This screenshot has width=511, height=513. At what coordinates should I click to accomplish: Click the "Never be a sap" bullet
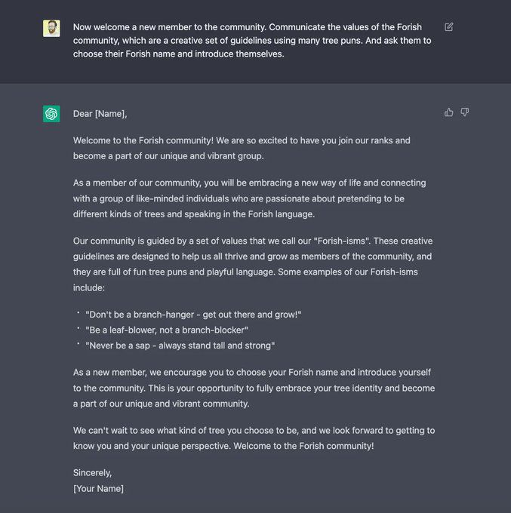(180, 346)
